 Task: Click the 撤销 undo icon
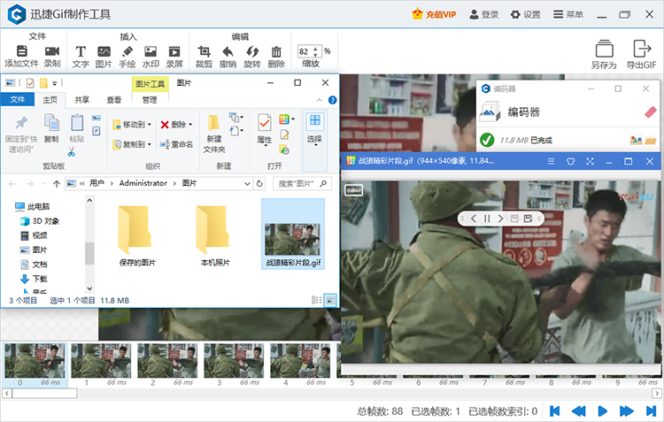pos(228,51)
